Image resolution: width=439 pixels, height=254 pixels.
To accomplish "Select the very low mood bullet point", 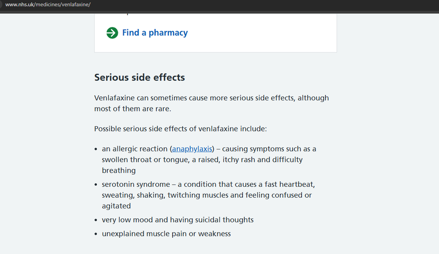I will coord(178,220).
